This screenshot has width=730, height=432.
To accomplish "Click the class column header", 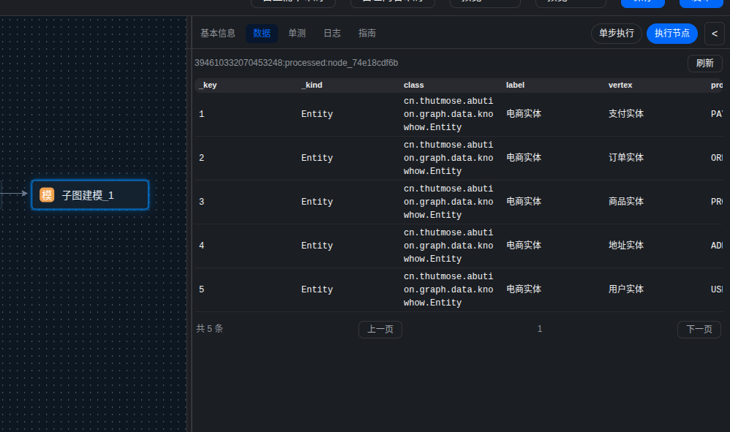I will pyautogui.click(x=414, y=85).
